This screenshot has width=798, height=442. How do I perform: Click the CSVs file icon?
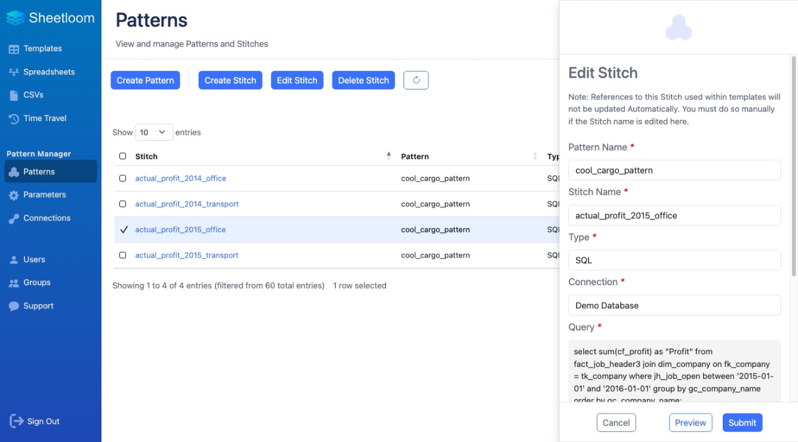(x=14, y=95)
